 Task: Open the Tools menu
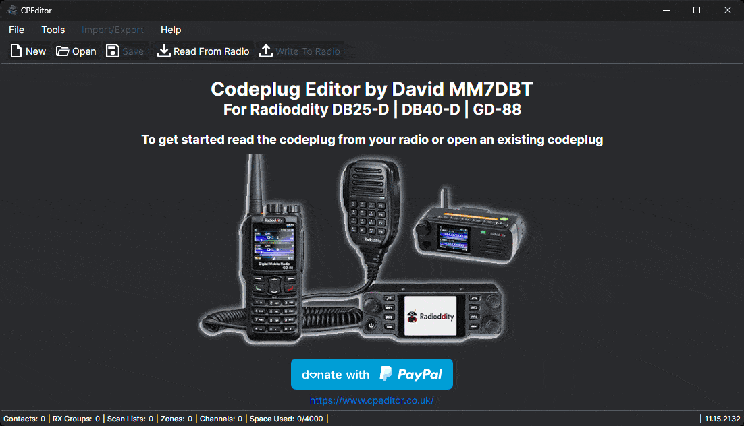tap(53, 30)
